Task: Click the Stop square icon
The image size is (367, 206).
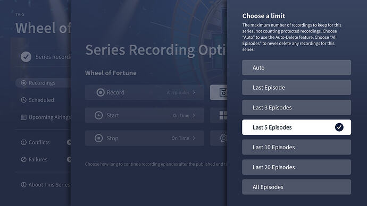Action: pos(98,138)
